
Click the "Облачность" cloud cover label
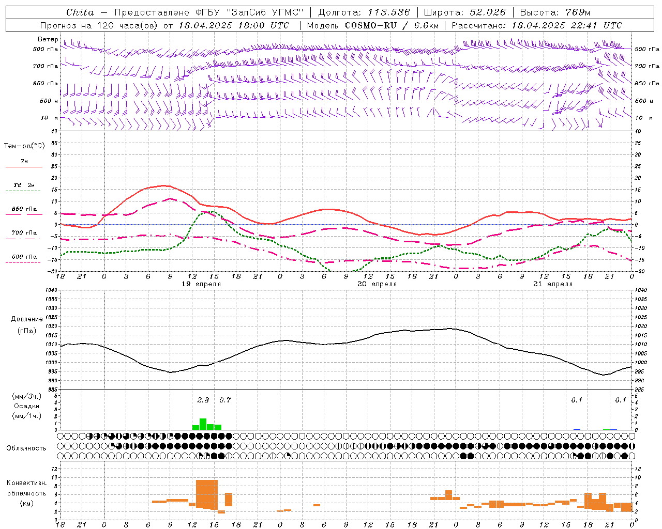[x=26, y=448]
